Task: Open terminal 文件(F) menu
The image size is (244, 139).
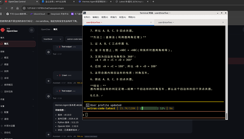Action: [87, 17]
